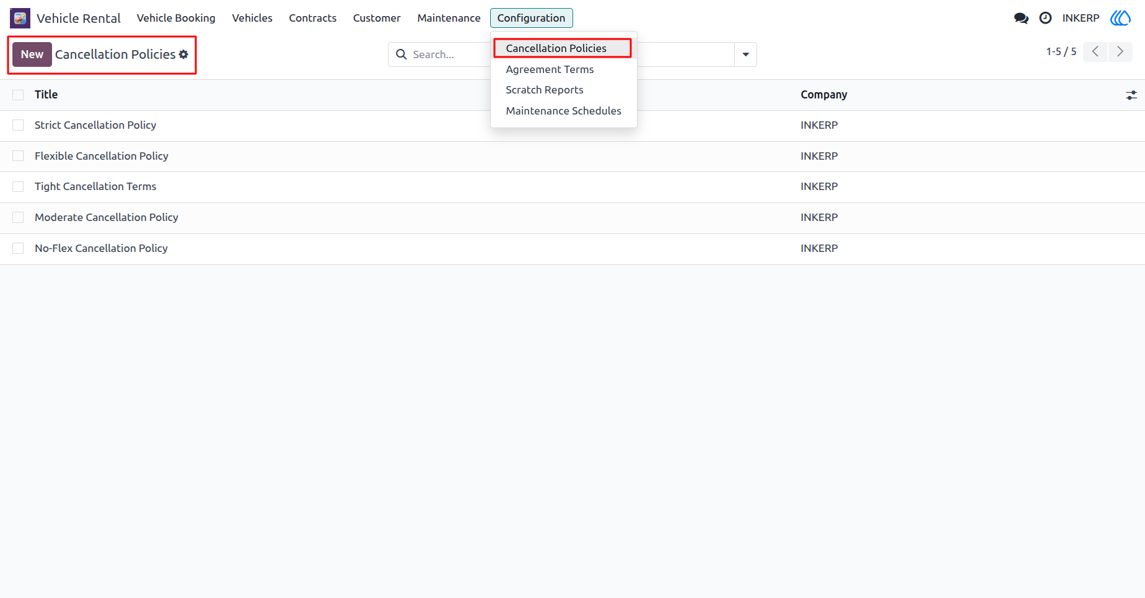Open the Contracts menu
The image size is (1145, 598).
pos(312,18)
